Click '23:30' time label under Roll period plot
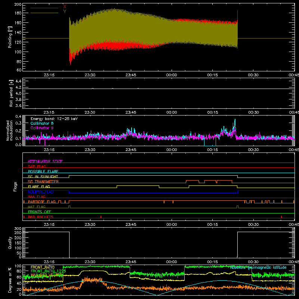This screenshot has height=299, width=299. pyautogui.click(x=90, y=112)
